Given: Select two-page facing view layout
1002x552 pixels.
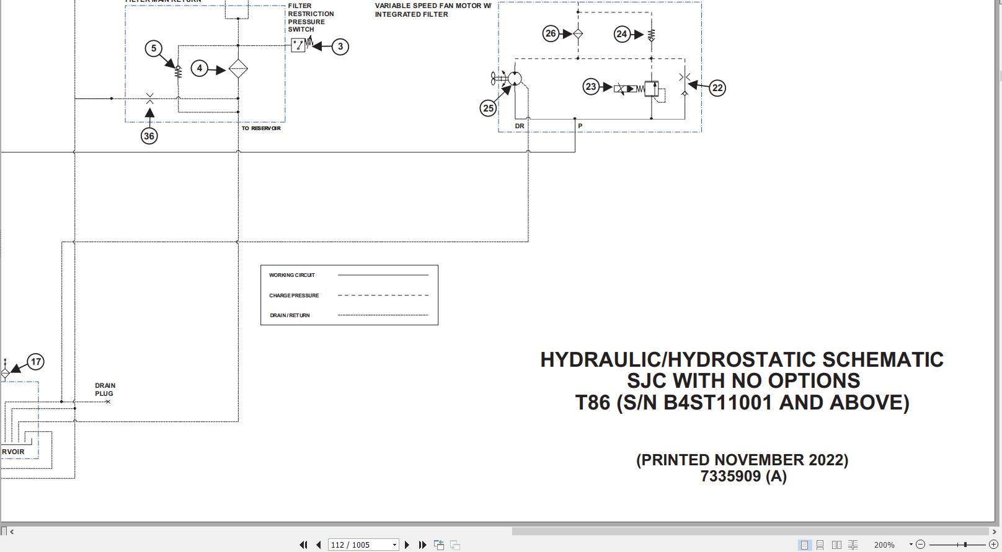Looking at the screenshot, I should click(836, 545).
